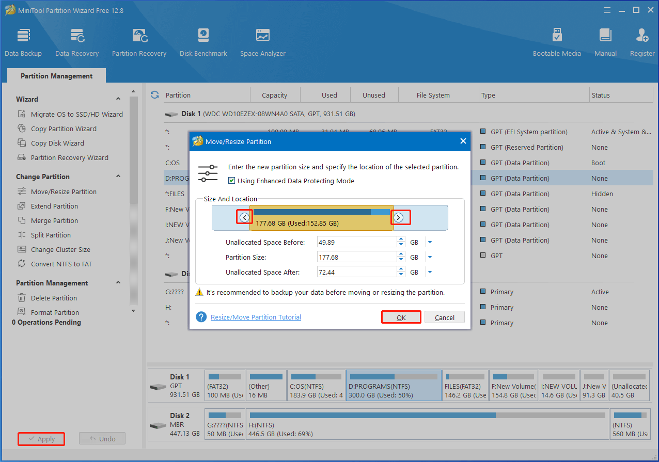Confirm with OK button
Image resolution: width=659 pixels, height=462 pixels.
(401, 317)
